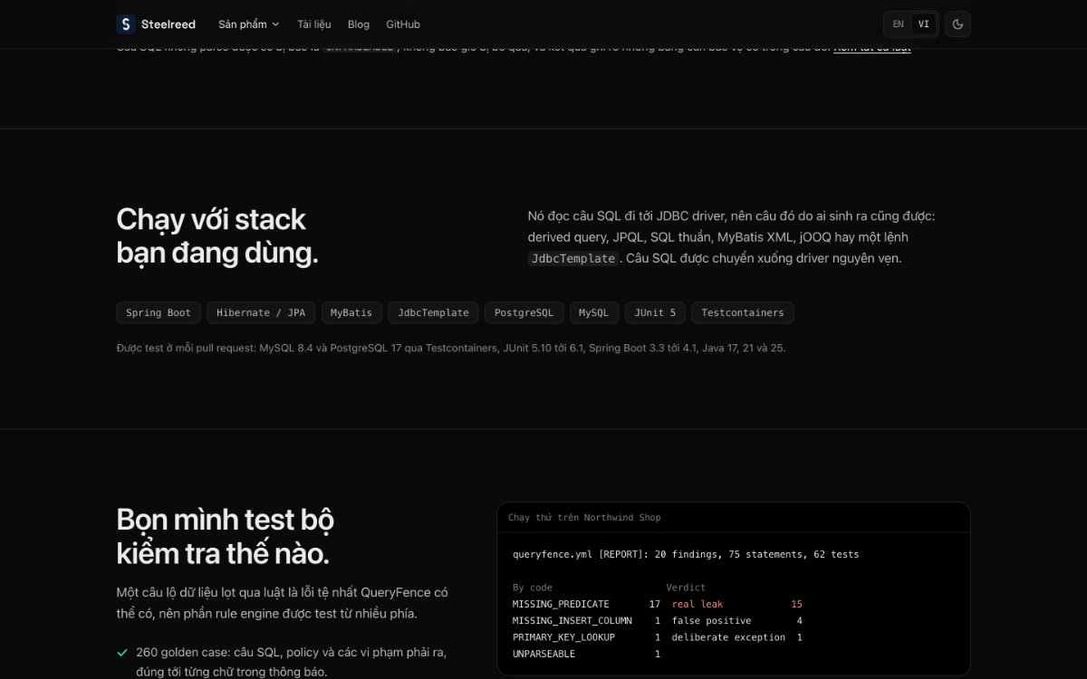Screen dimensions: 1087x679
Task: Click the PostgreSQL tag
Action: pos(524,312)
